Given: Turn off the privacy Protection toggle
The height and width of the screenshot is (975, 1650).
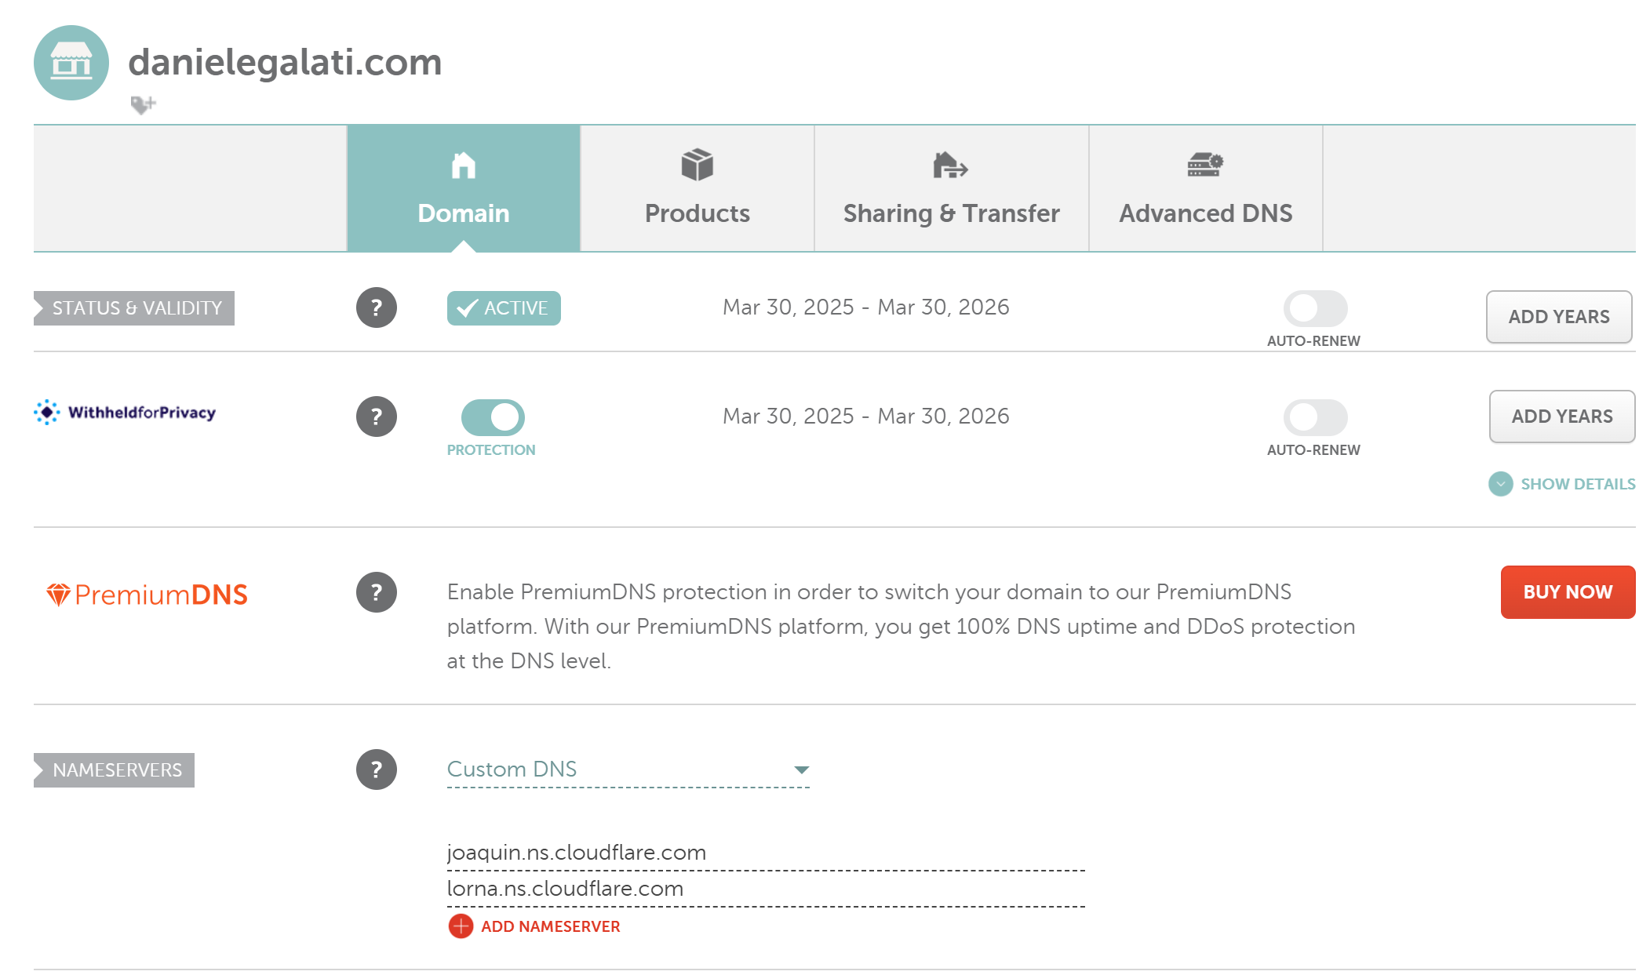Looking at the screenshot, I should click(x=493, y=417).
